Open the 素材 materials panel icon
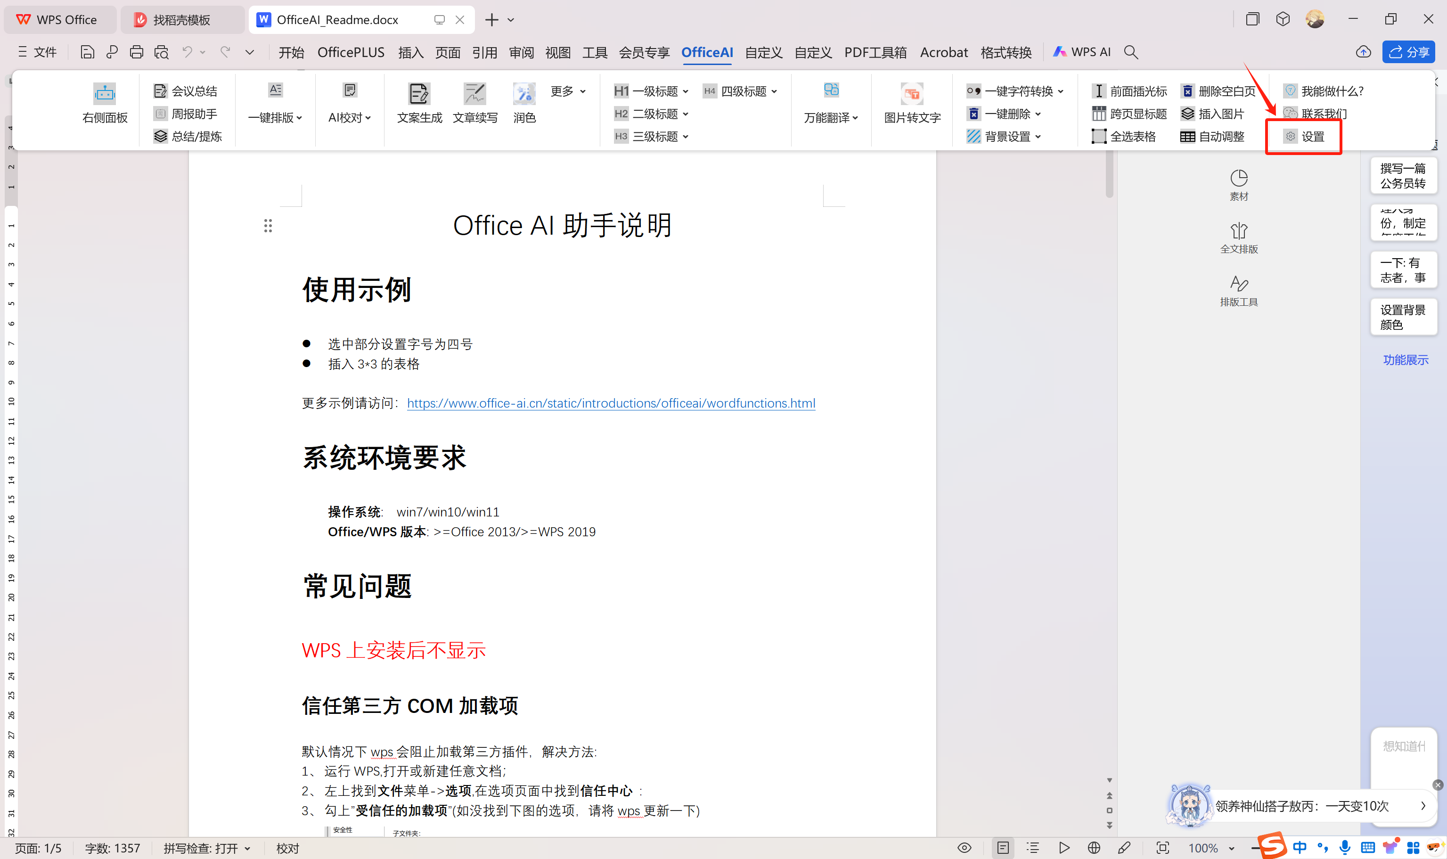 [1239, 185]
